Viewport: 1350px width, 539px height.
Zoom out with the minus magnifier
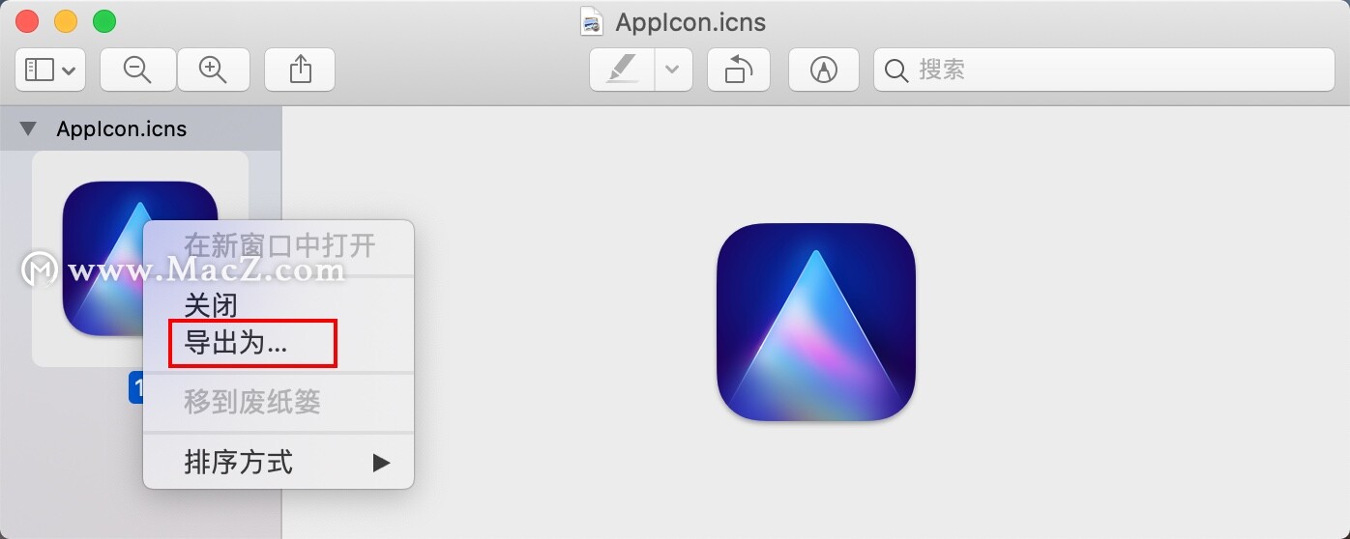point(138,70)
